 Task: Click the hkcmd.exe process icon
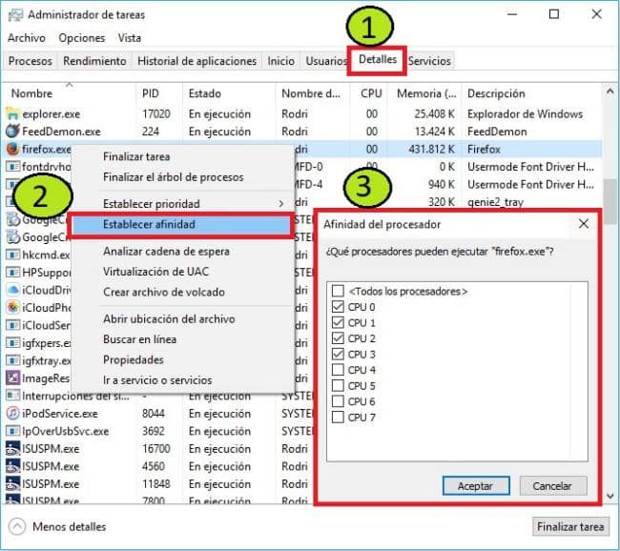pyautogui.click(x=12, y=255)
